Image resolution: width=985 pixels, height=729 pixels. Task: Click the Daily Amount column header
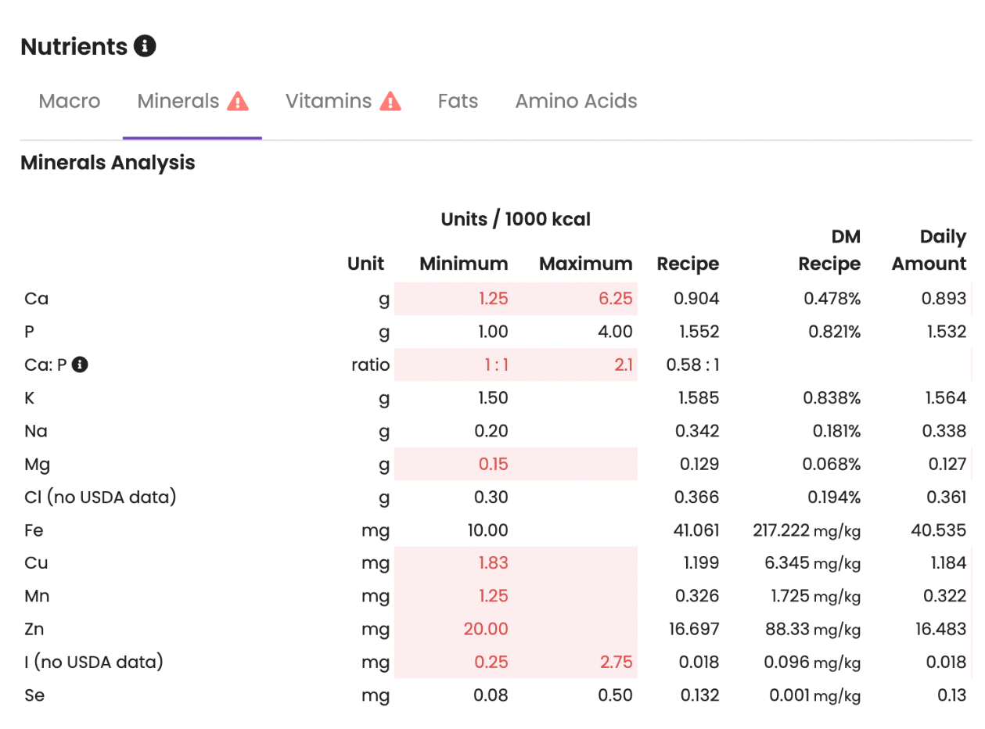coord(929,250)
